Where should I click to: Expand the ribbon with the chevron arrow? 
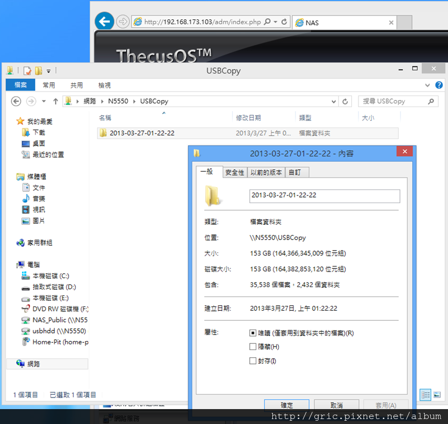pos(427,85)
